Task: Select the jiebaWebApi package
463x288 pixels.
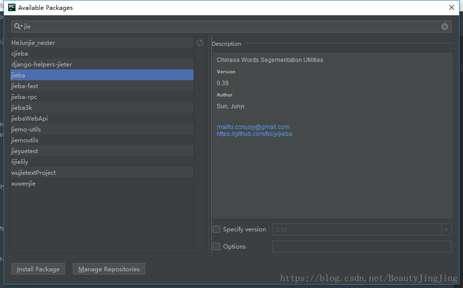Action: click(x=102, y=118)
